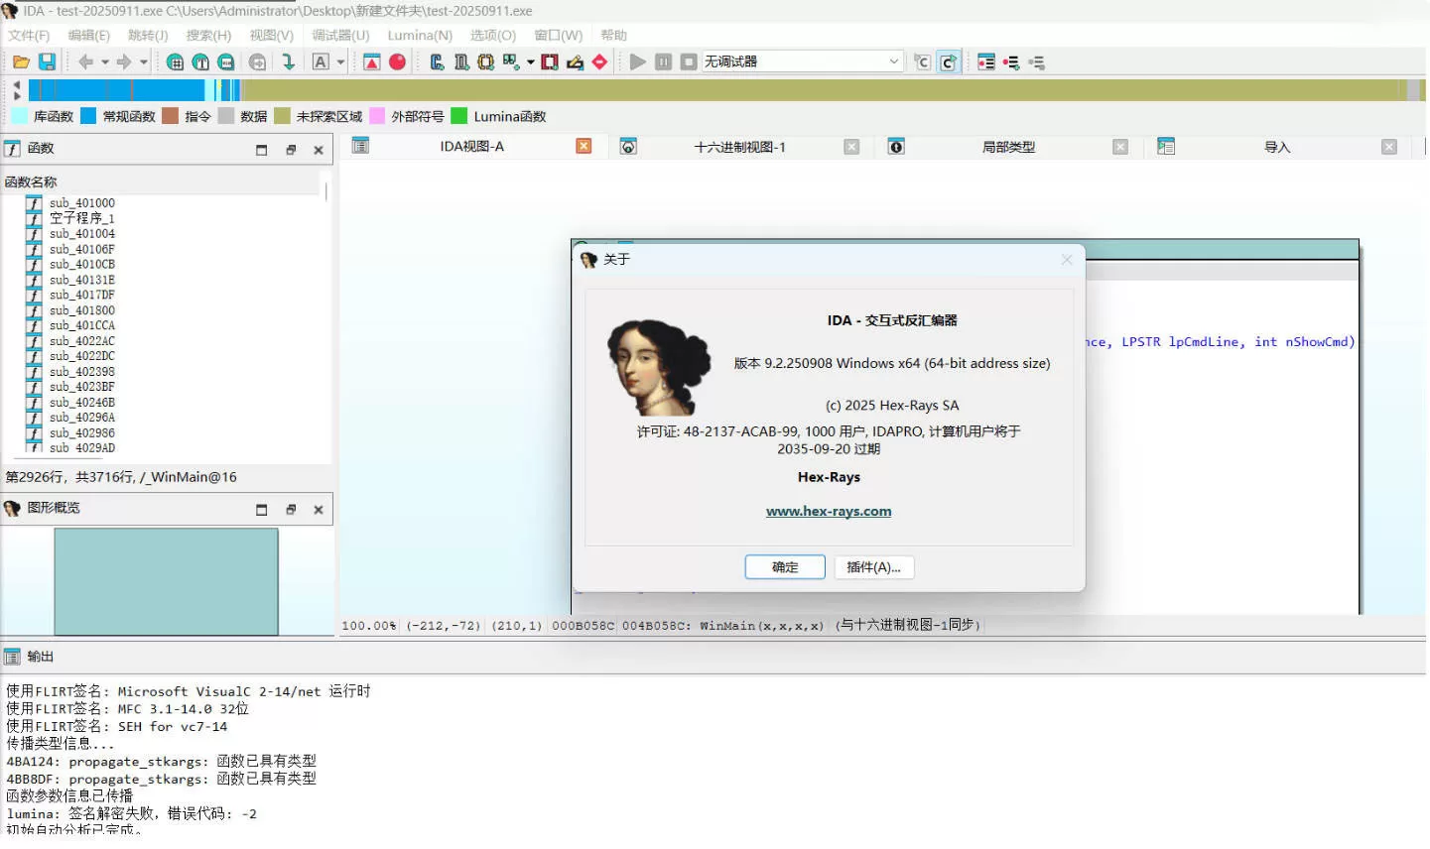Click the save database icon

point(46,61)
